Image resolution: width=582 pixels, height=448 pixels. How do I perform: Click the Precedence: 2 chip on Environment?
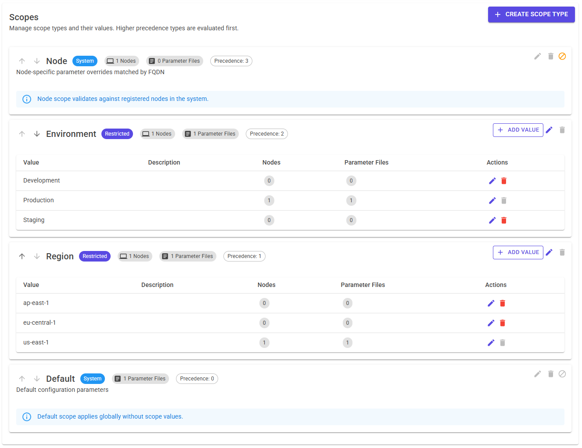266,133
